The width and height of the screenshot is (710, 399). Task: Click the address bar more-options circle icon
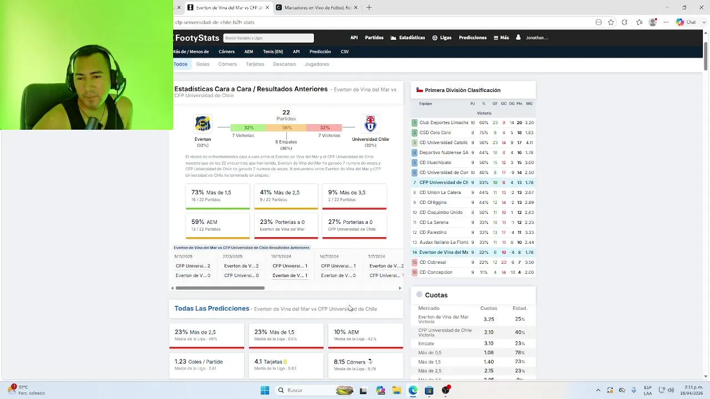pos(599,22)
